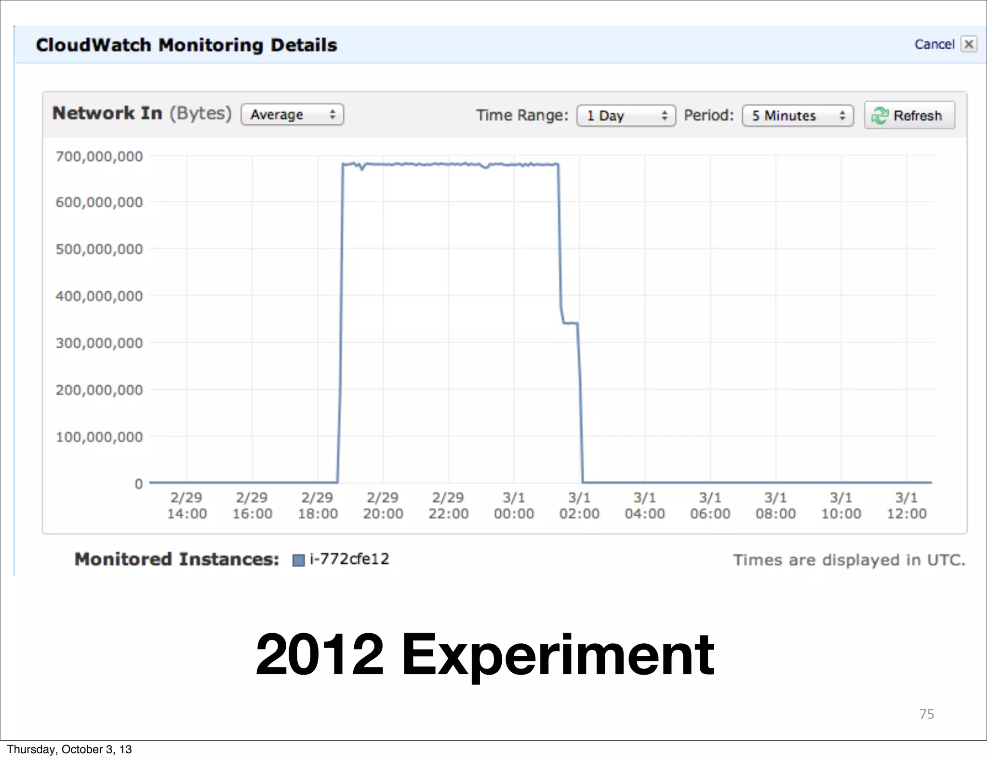
Task: Open the Period 5 Minutes dropdown
Action: [x=798, y=116]
